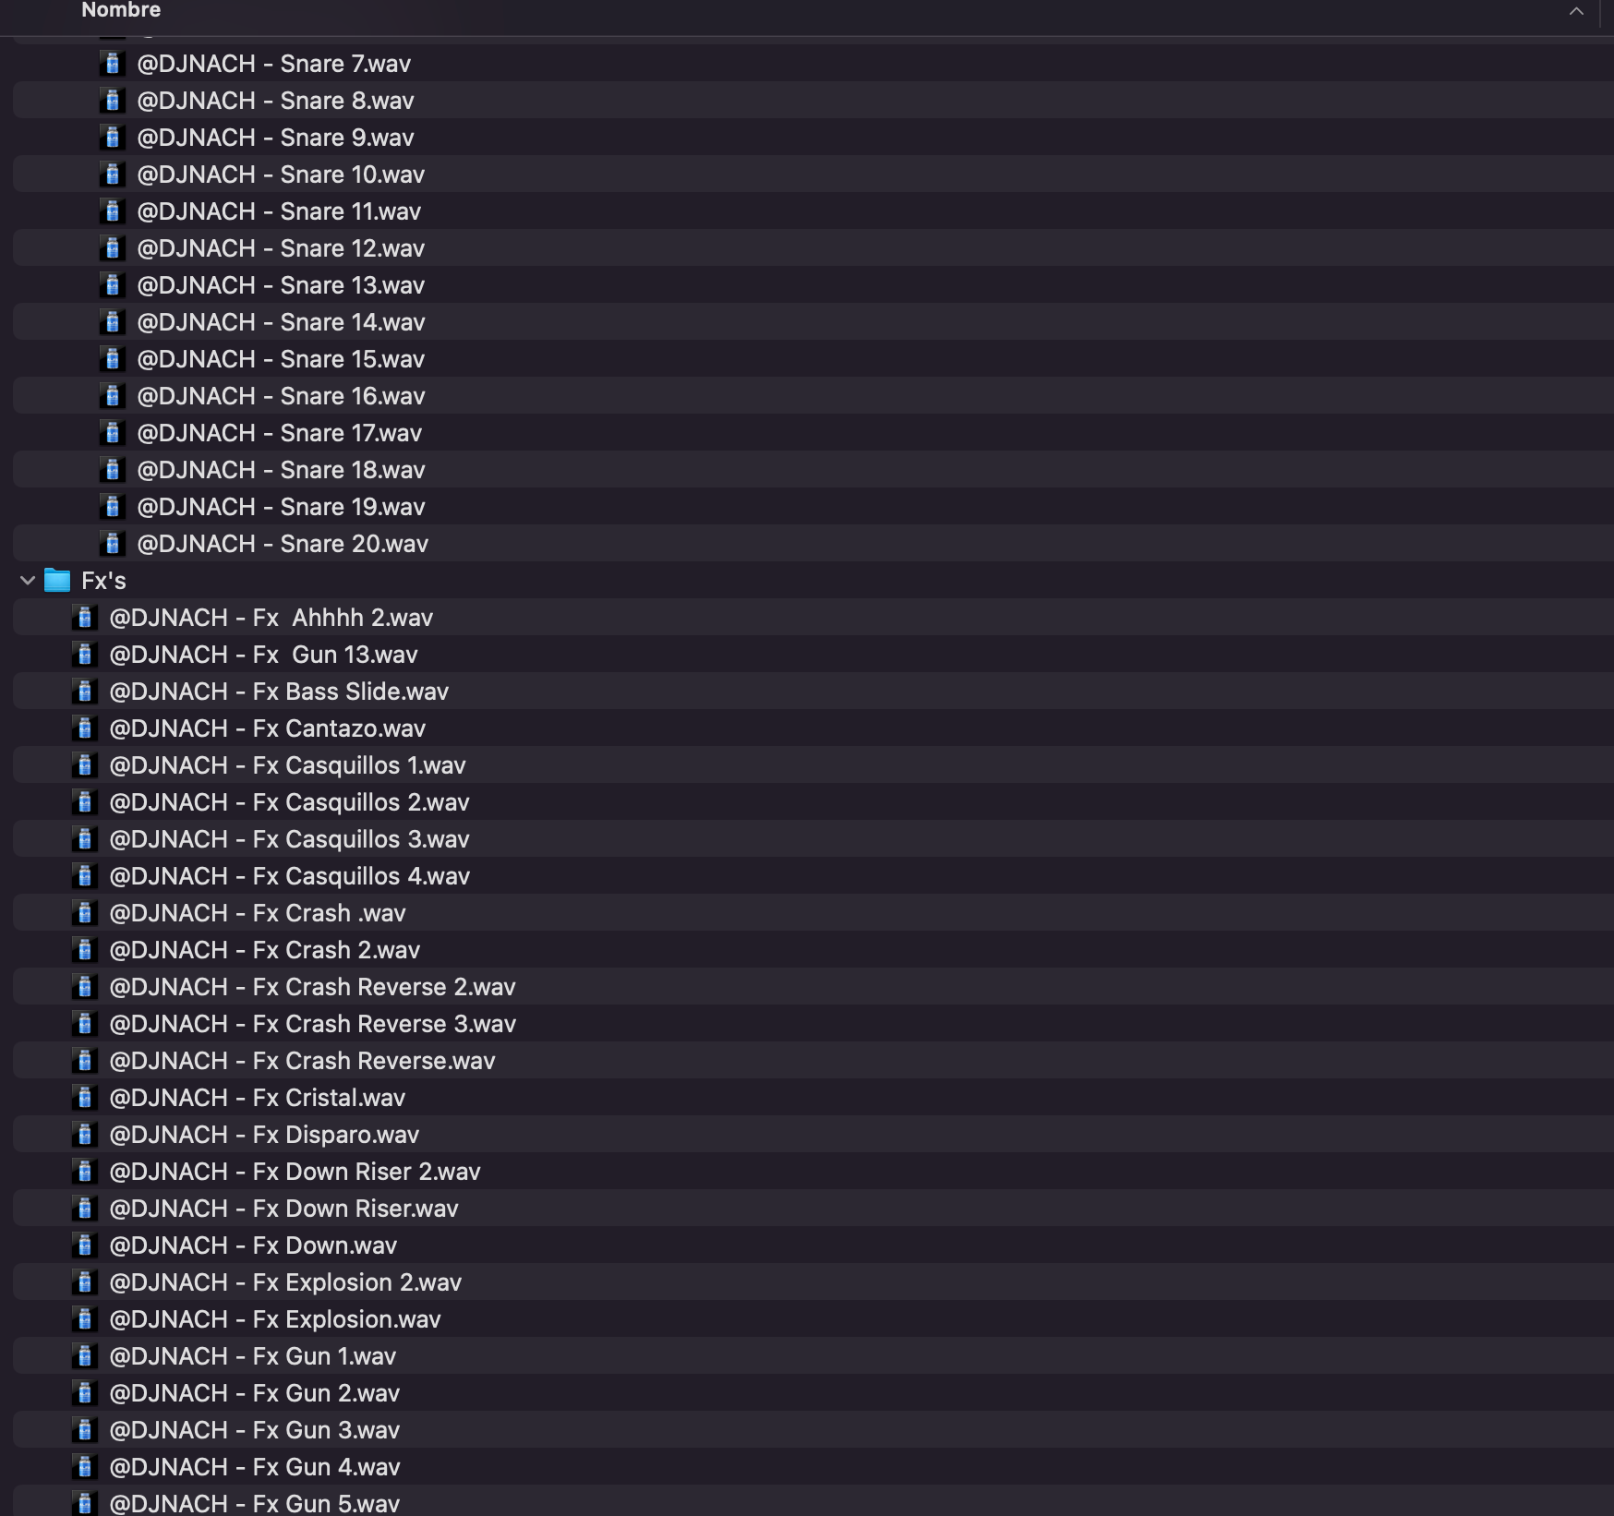Select the Snare 15.wav file
Screen dimensions: 1614x1516
click(x=281, y=359)
